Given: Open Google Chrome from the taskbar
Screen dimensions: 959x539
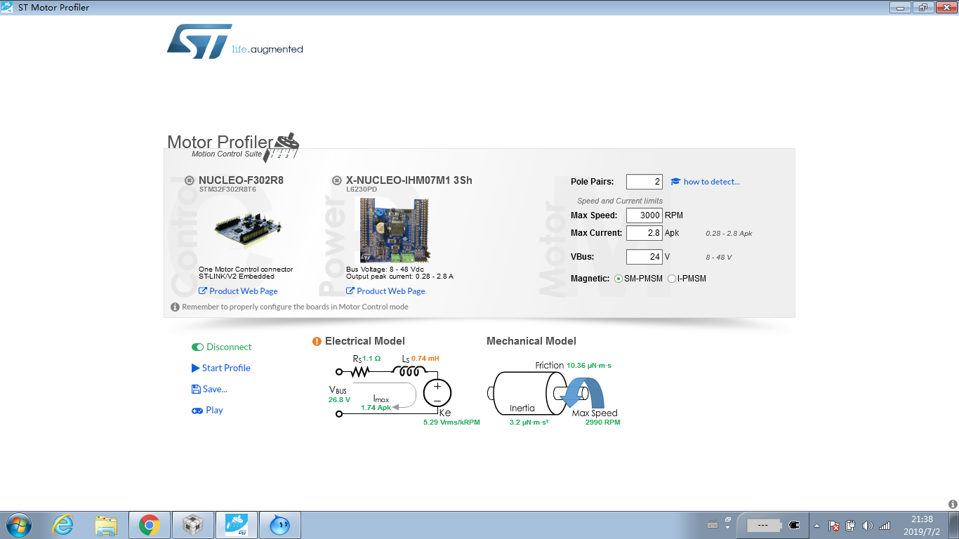Looking at the screenshot, I should click(149, 525).
